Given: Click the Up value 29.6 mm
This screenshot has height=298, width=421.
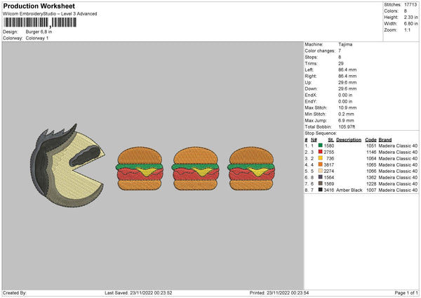Looking at the screenshot, I should click(x=347, y=82).
